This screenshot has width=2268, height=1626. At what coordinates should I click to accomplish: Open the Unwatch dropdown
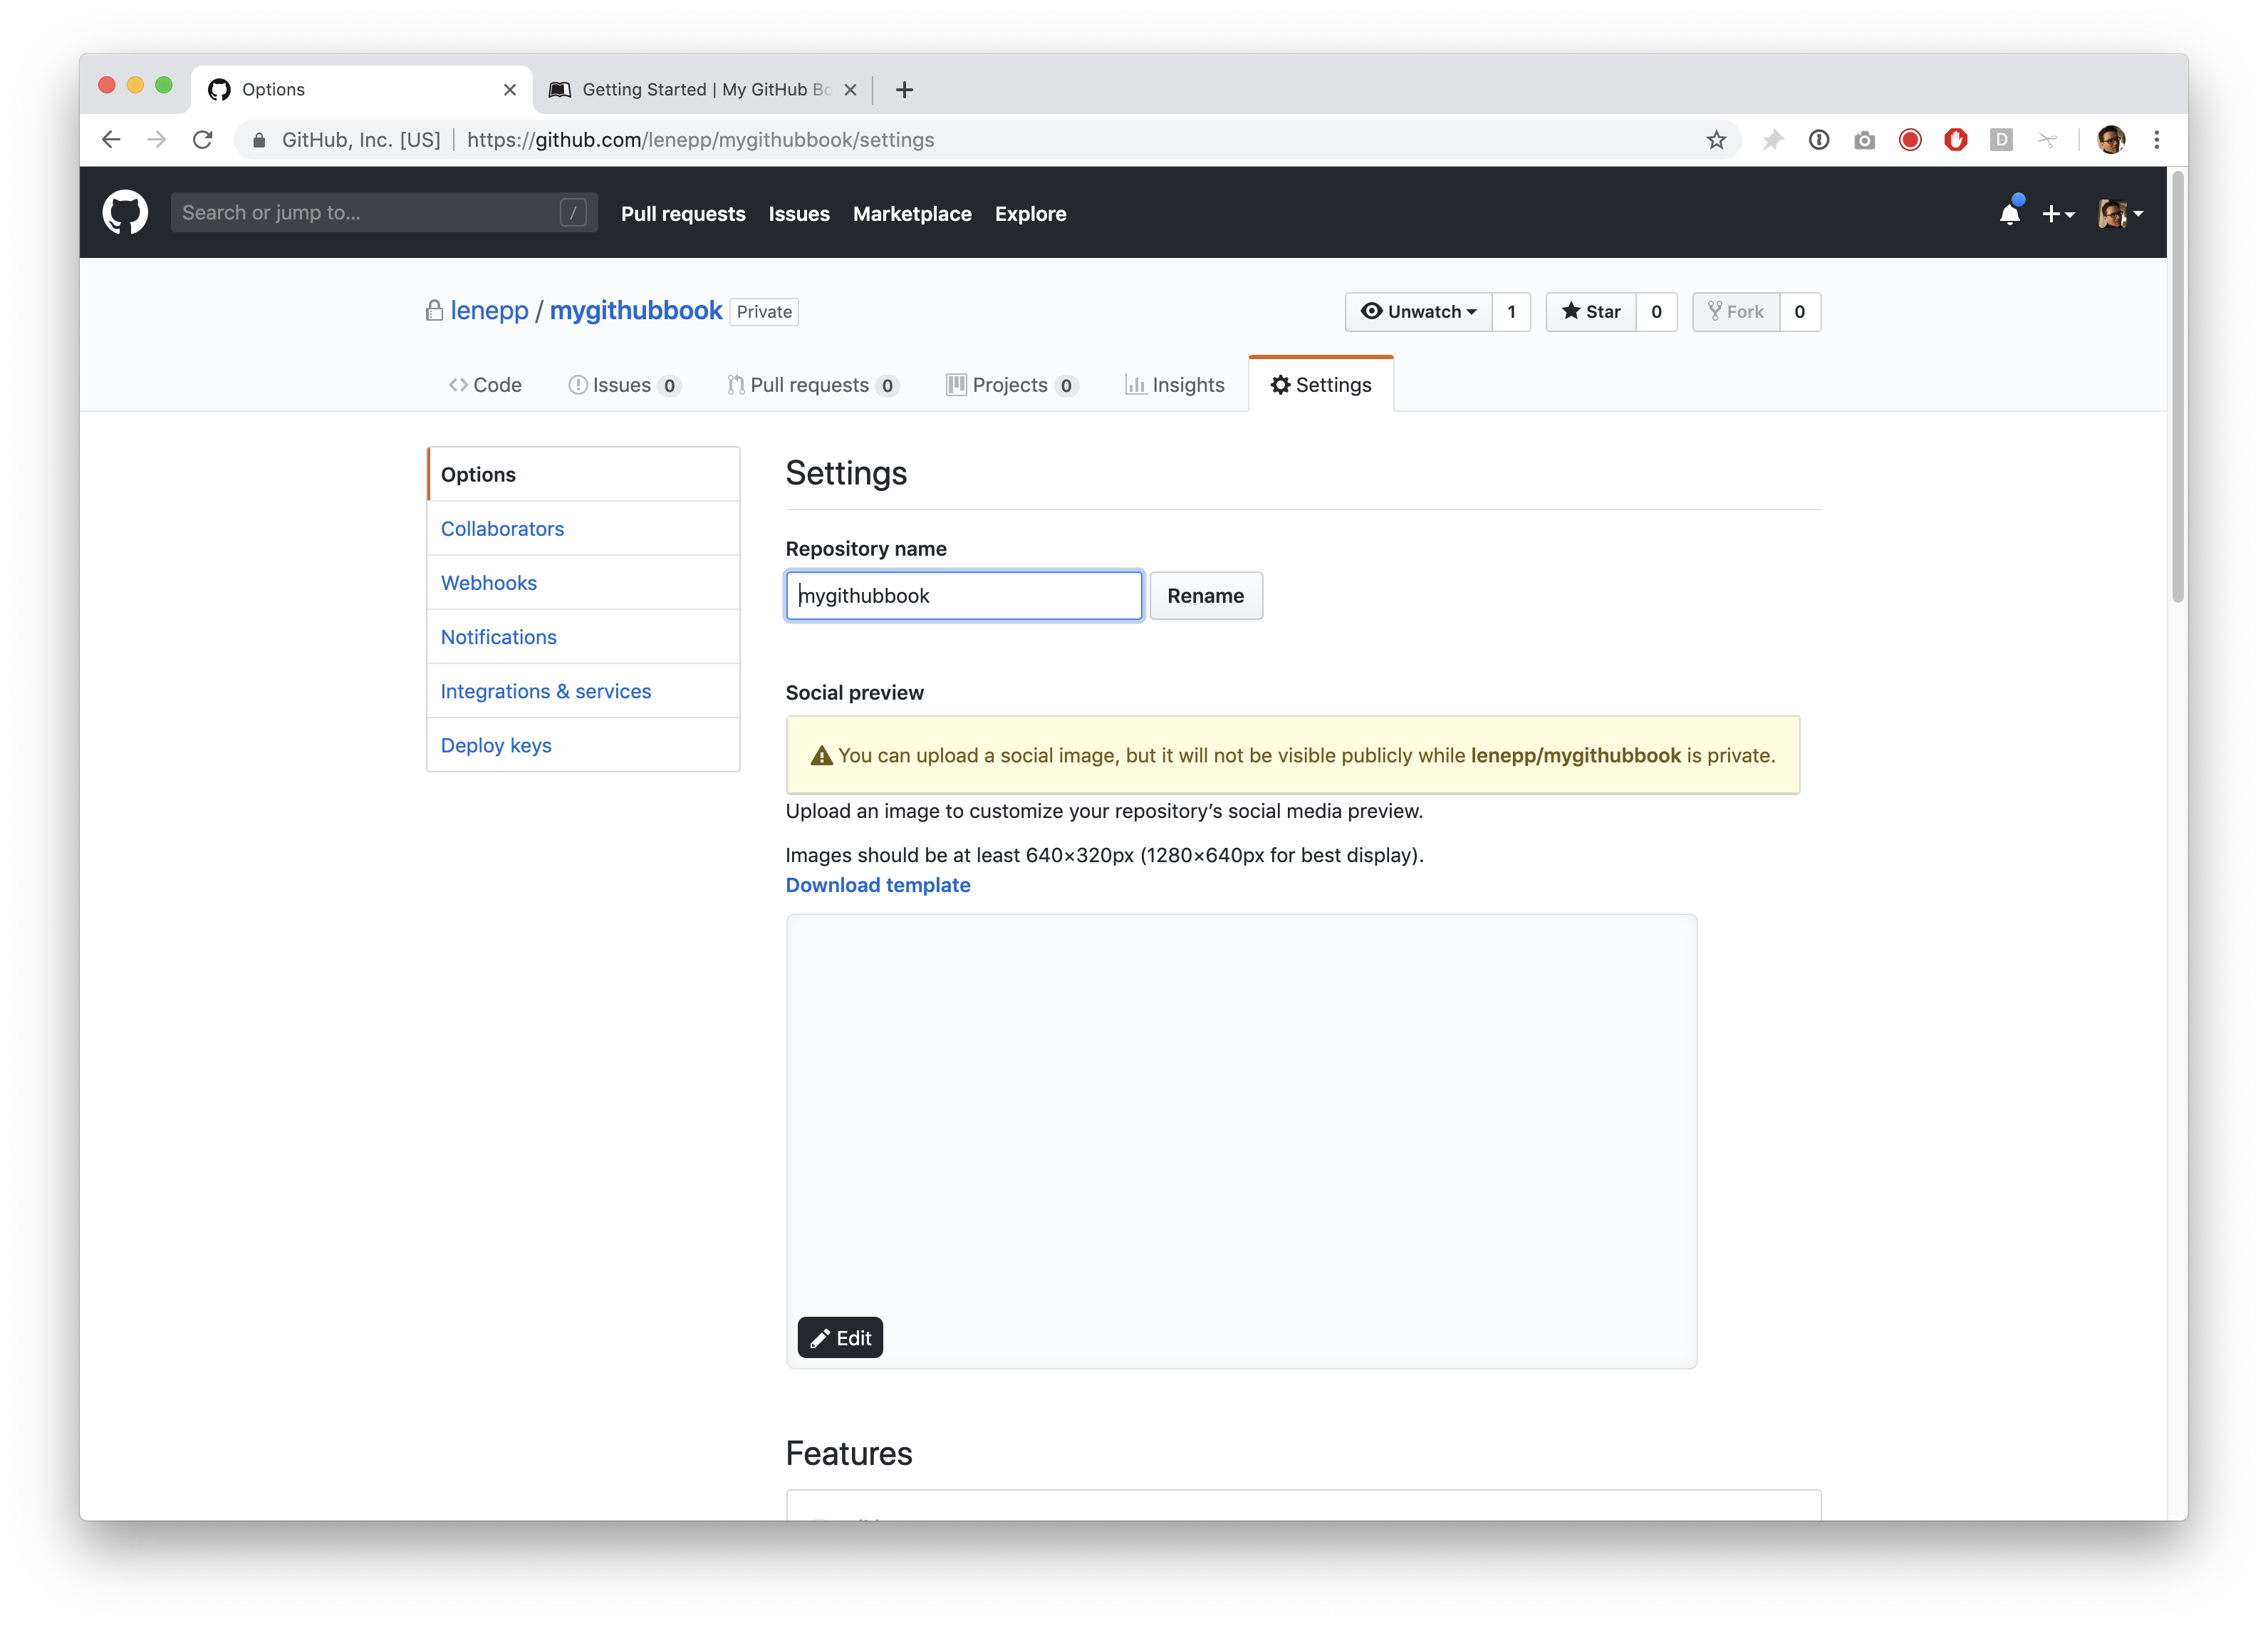tap(1418, 311)
